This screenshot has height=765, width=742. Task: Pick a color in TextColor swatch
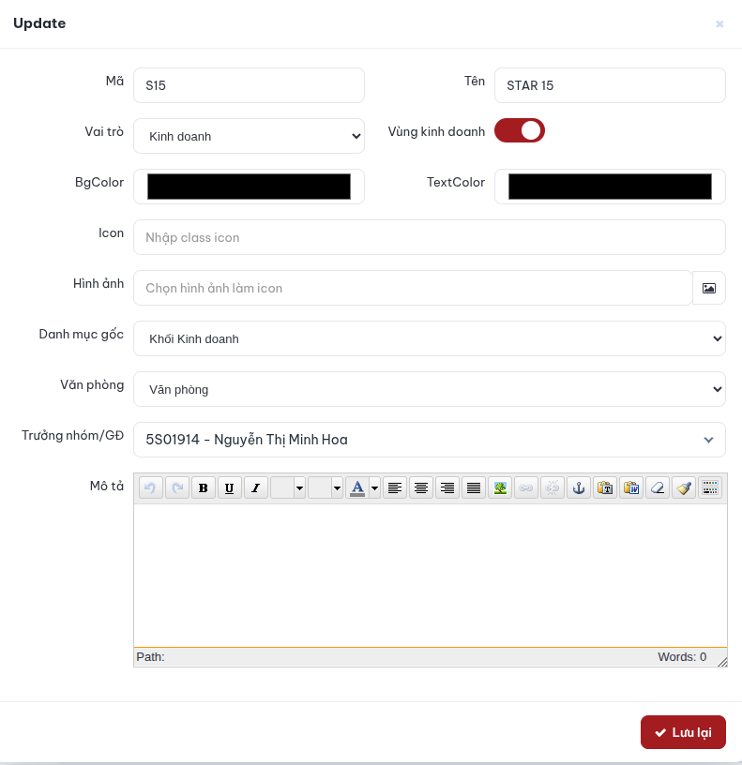pos(610,187)
